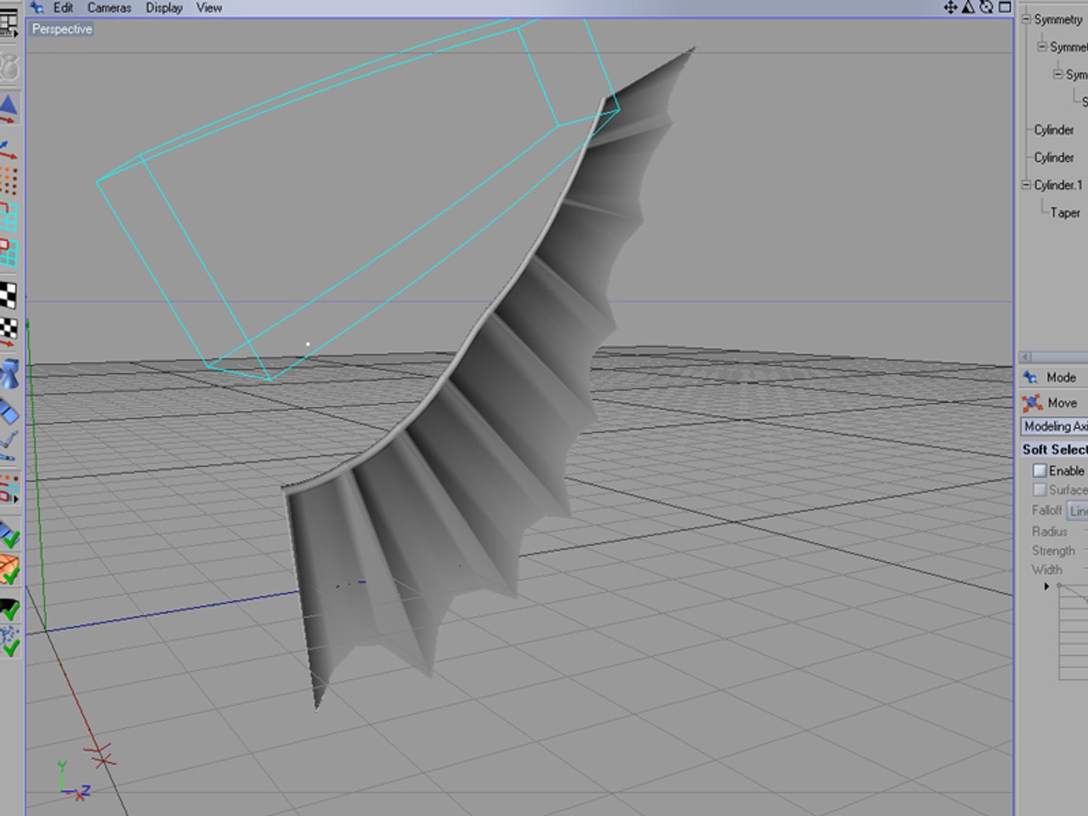The height and width of the screenshot is (816, 1088).
Task: Select the Model tool cone icon
Action: click(8, 108)
